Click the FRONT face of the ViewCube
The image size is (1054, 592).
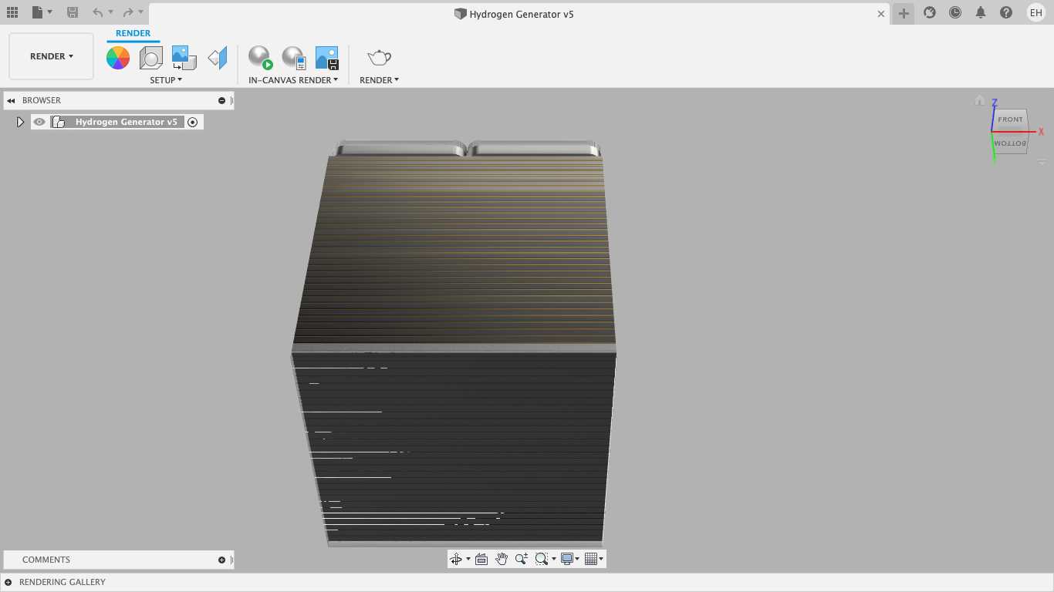[1010, 119]
